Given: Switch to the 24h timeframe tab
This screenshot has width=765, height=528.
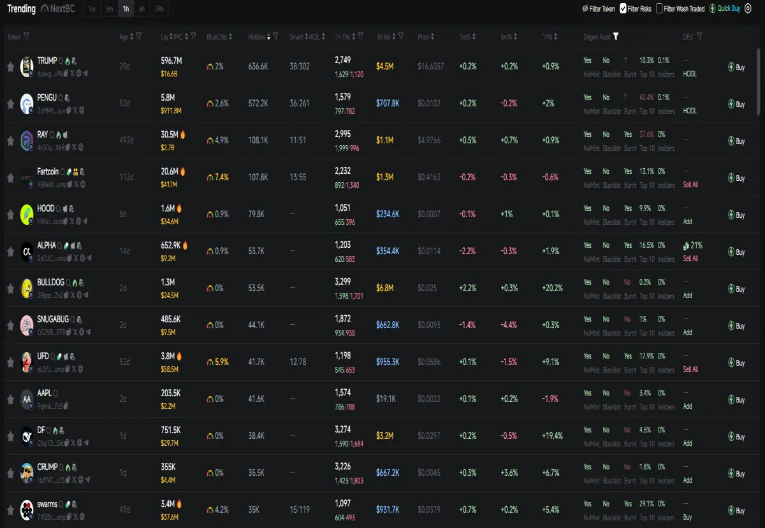Looking at the screenshot, I should [x=159, y=9].
